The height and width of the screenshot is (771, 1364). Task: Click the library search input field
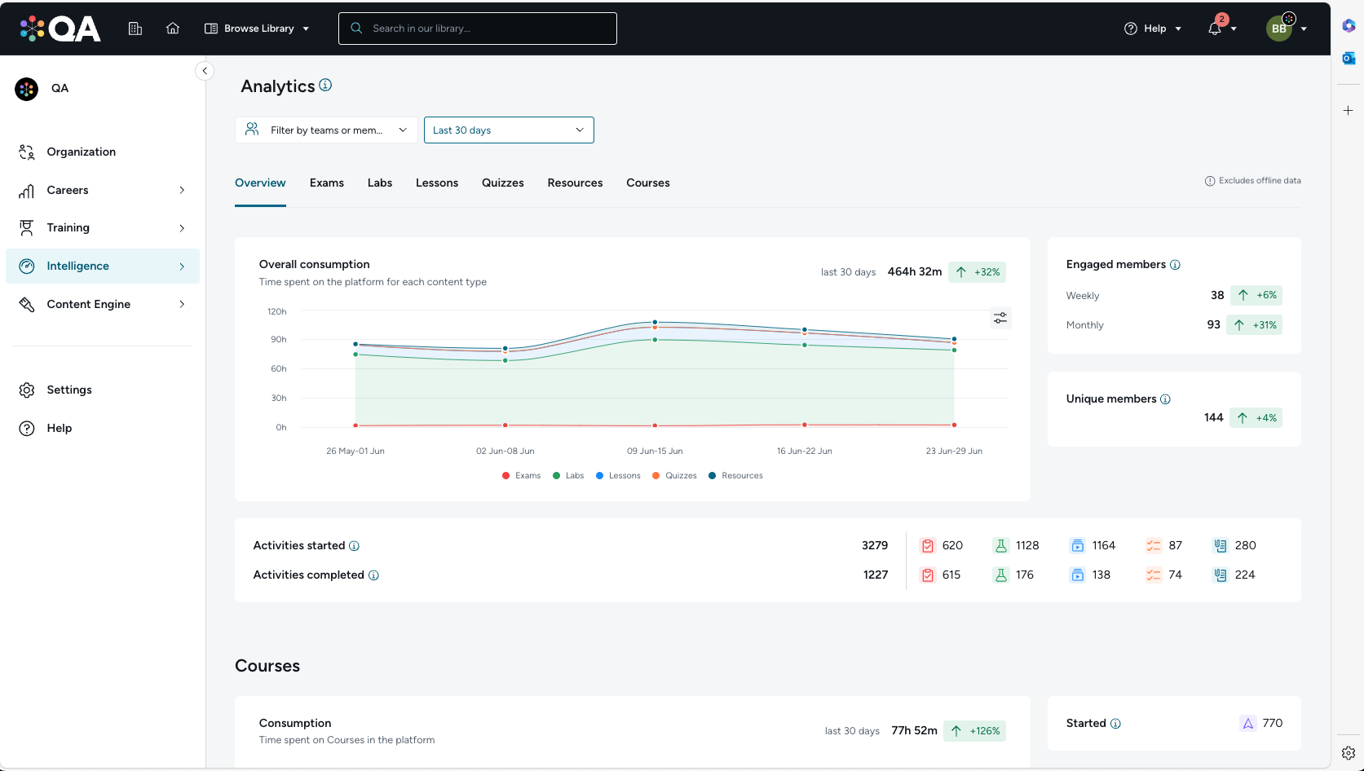click(x=477, y=28)
